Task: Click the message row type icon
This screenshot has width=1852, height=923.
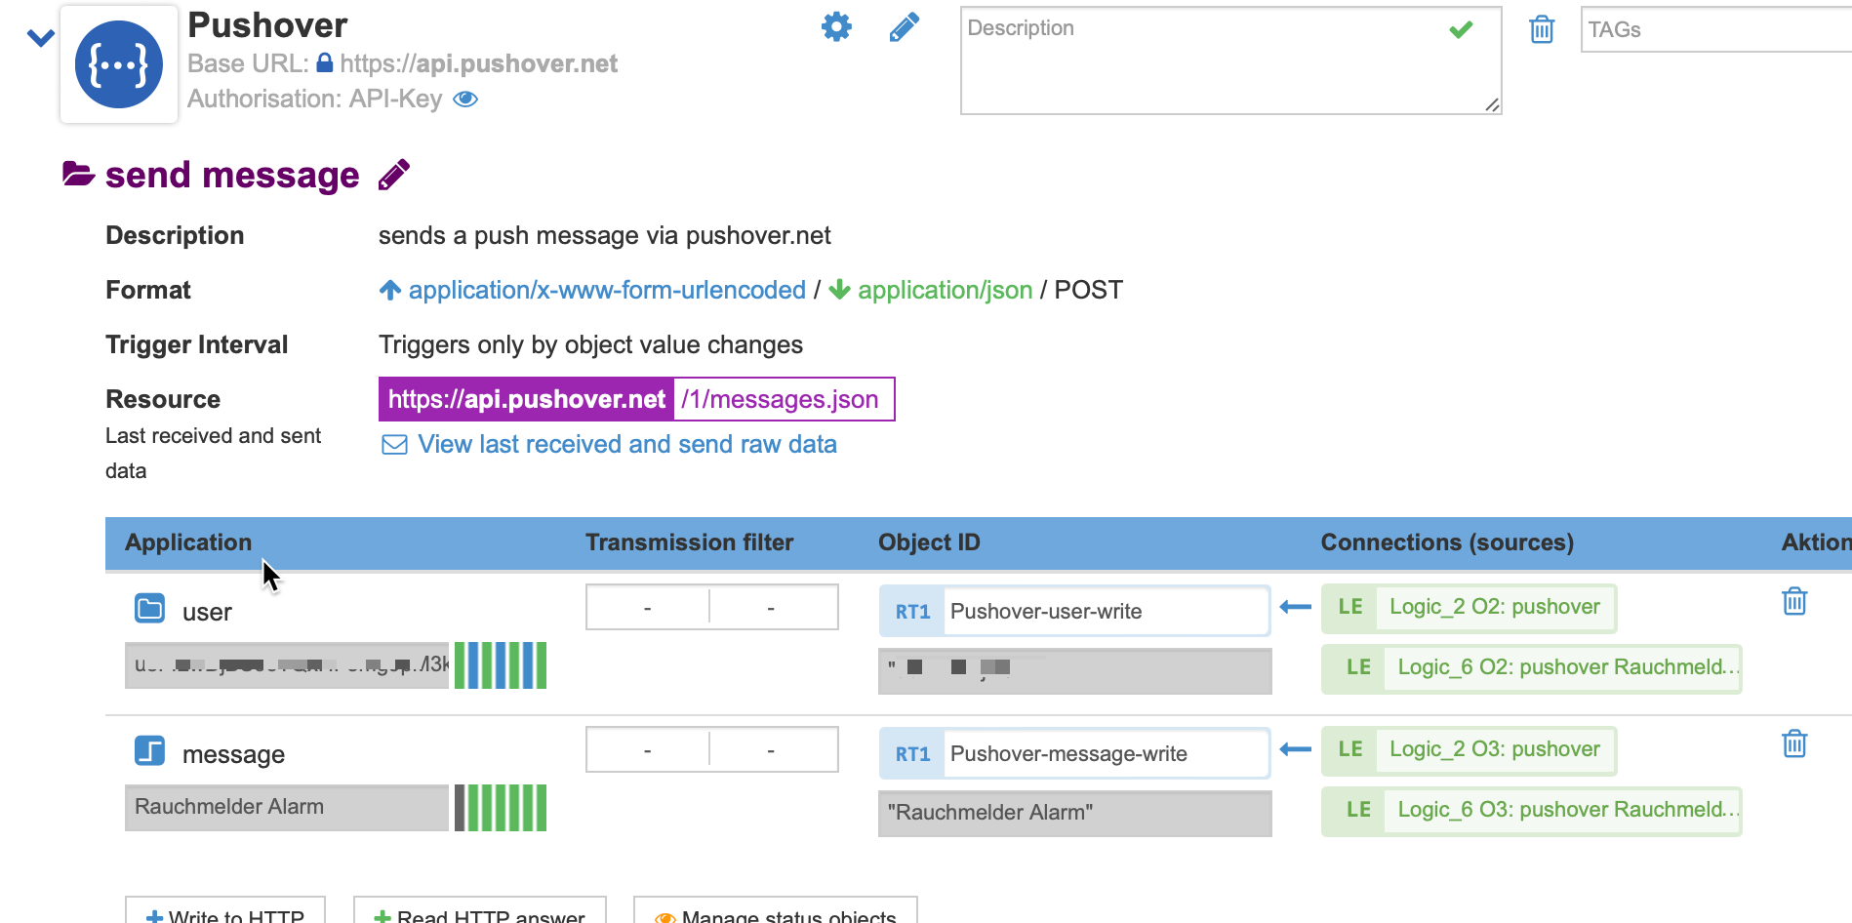Action: point(149,751)
